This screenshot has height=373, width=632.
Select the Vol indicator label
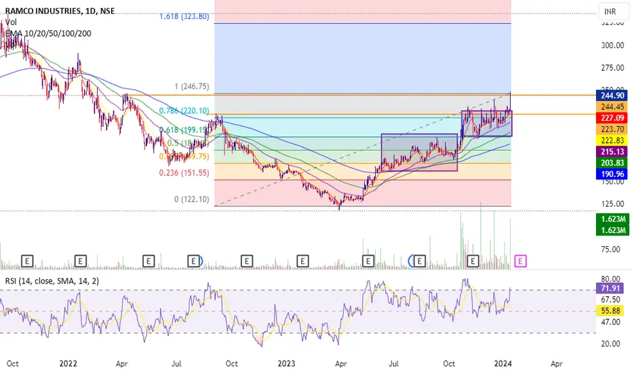[11, 22]
